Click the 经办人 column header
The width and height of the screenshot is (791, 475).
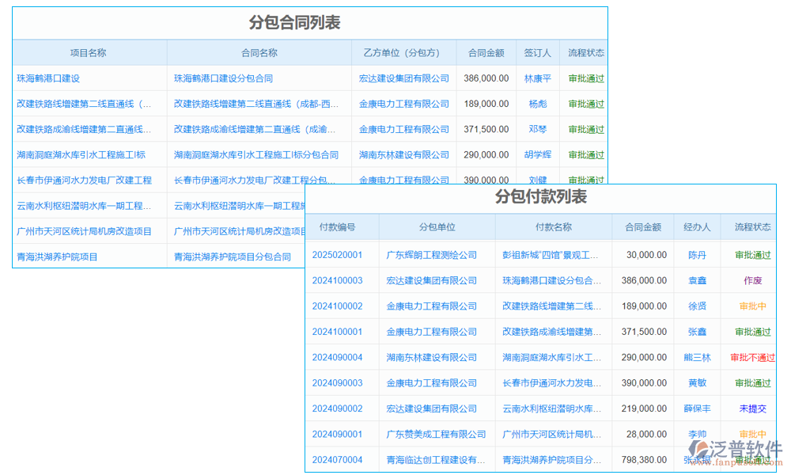pos(697,226)
